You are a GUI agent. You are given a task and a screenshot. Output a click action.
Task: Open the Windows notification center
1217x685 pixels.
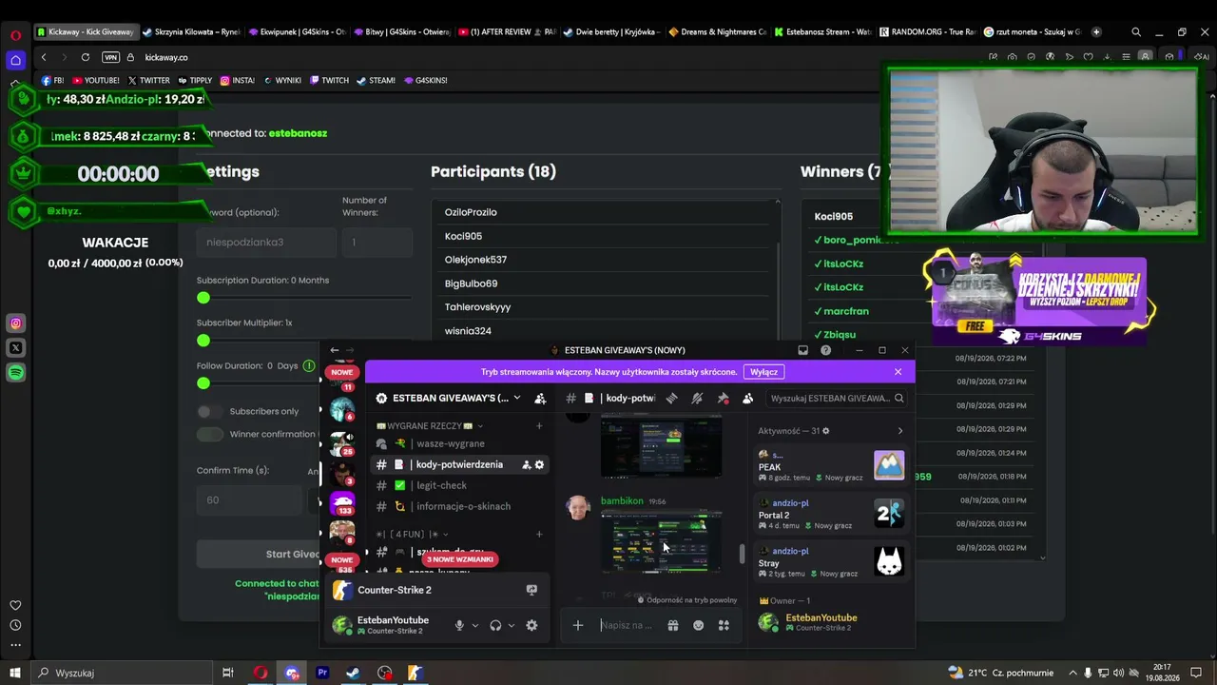1196,673
